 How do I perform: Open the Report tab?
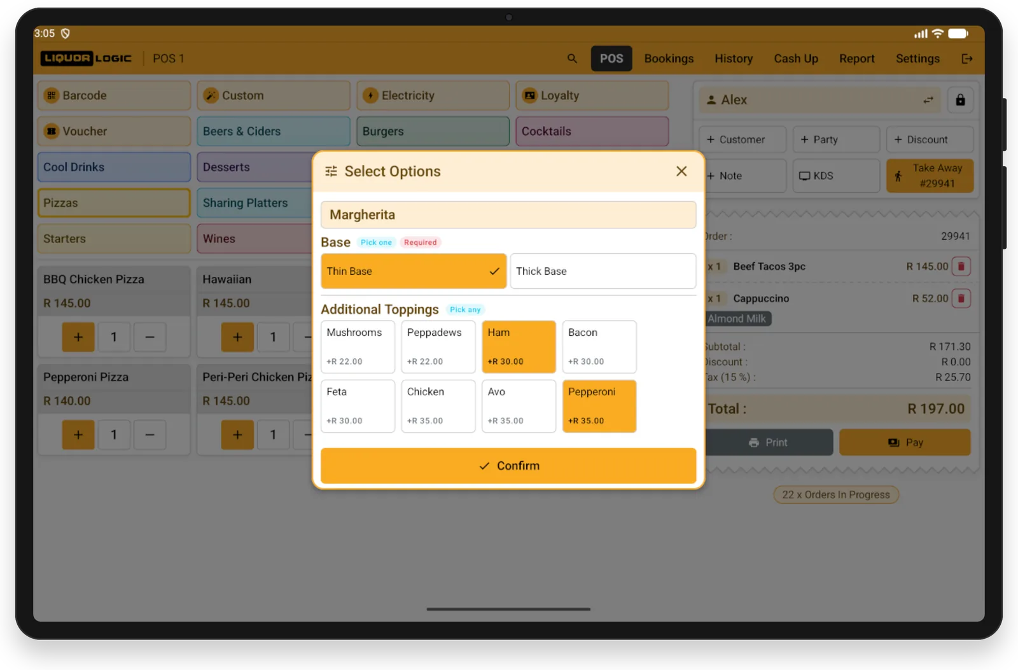(x=856, y=59)
